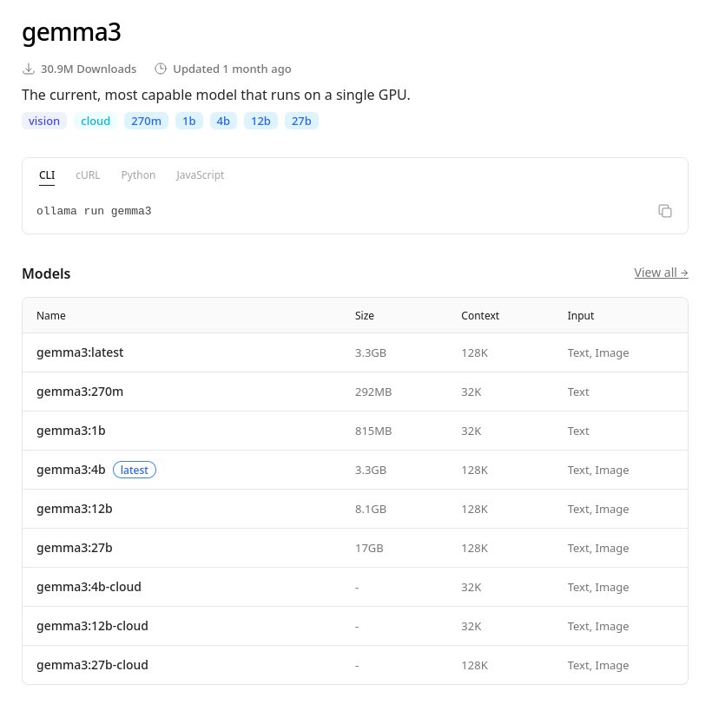Select the gemma3:12b model
712x711 pixels.
[x=74, y=509]
